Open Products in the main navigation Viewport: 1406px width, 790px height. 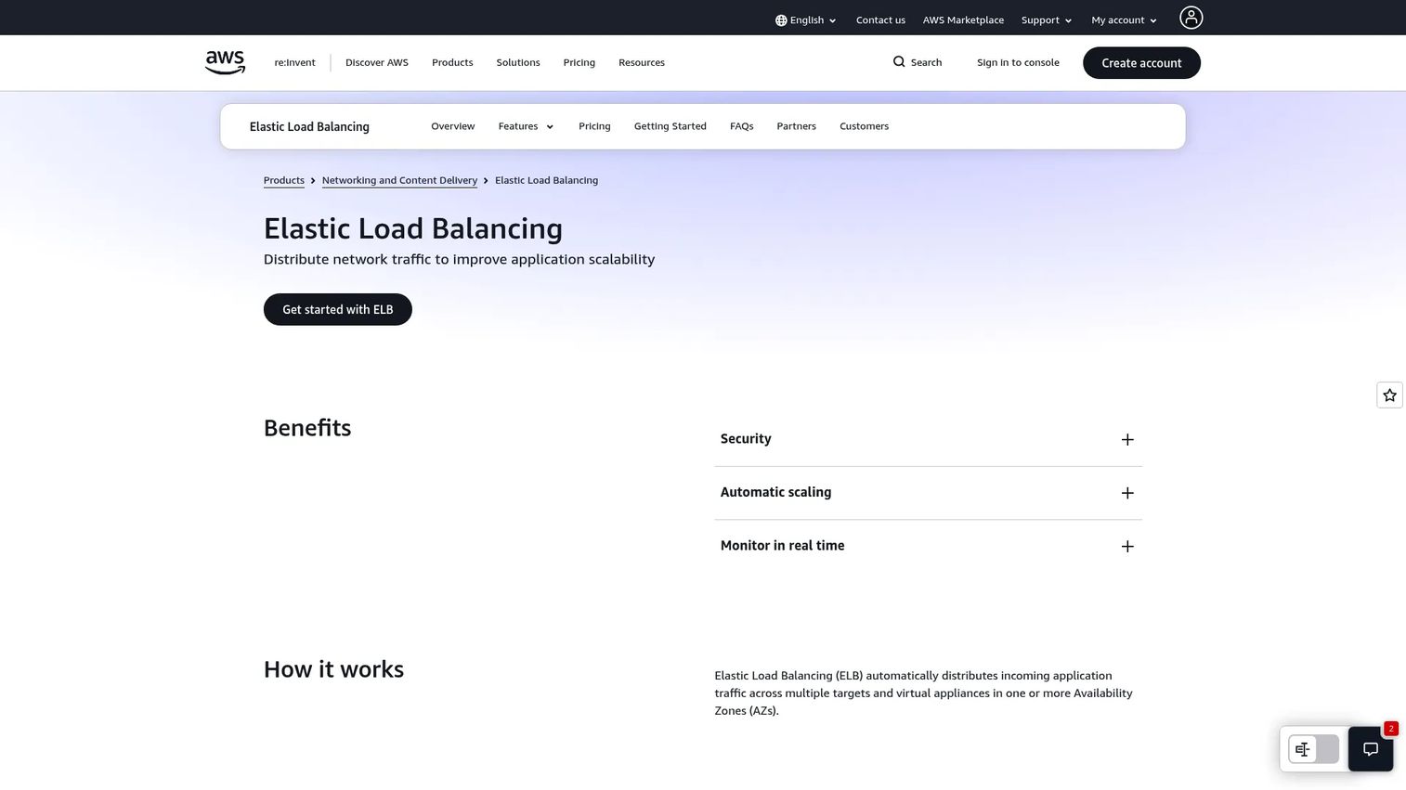(x=452, y=63)
